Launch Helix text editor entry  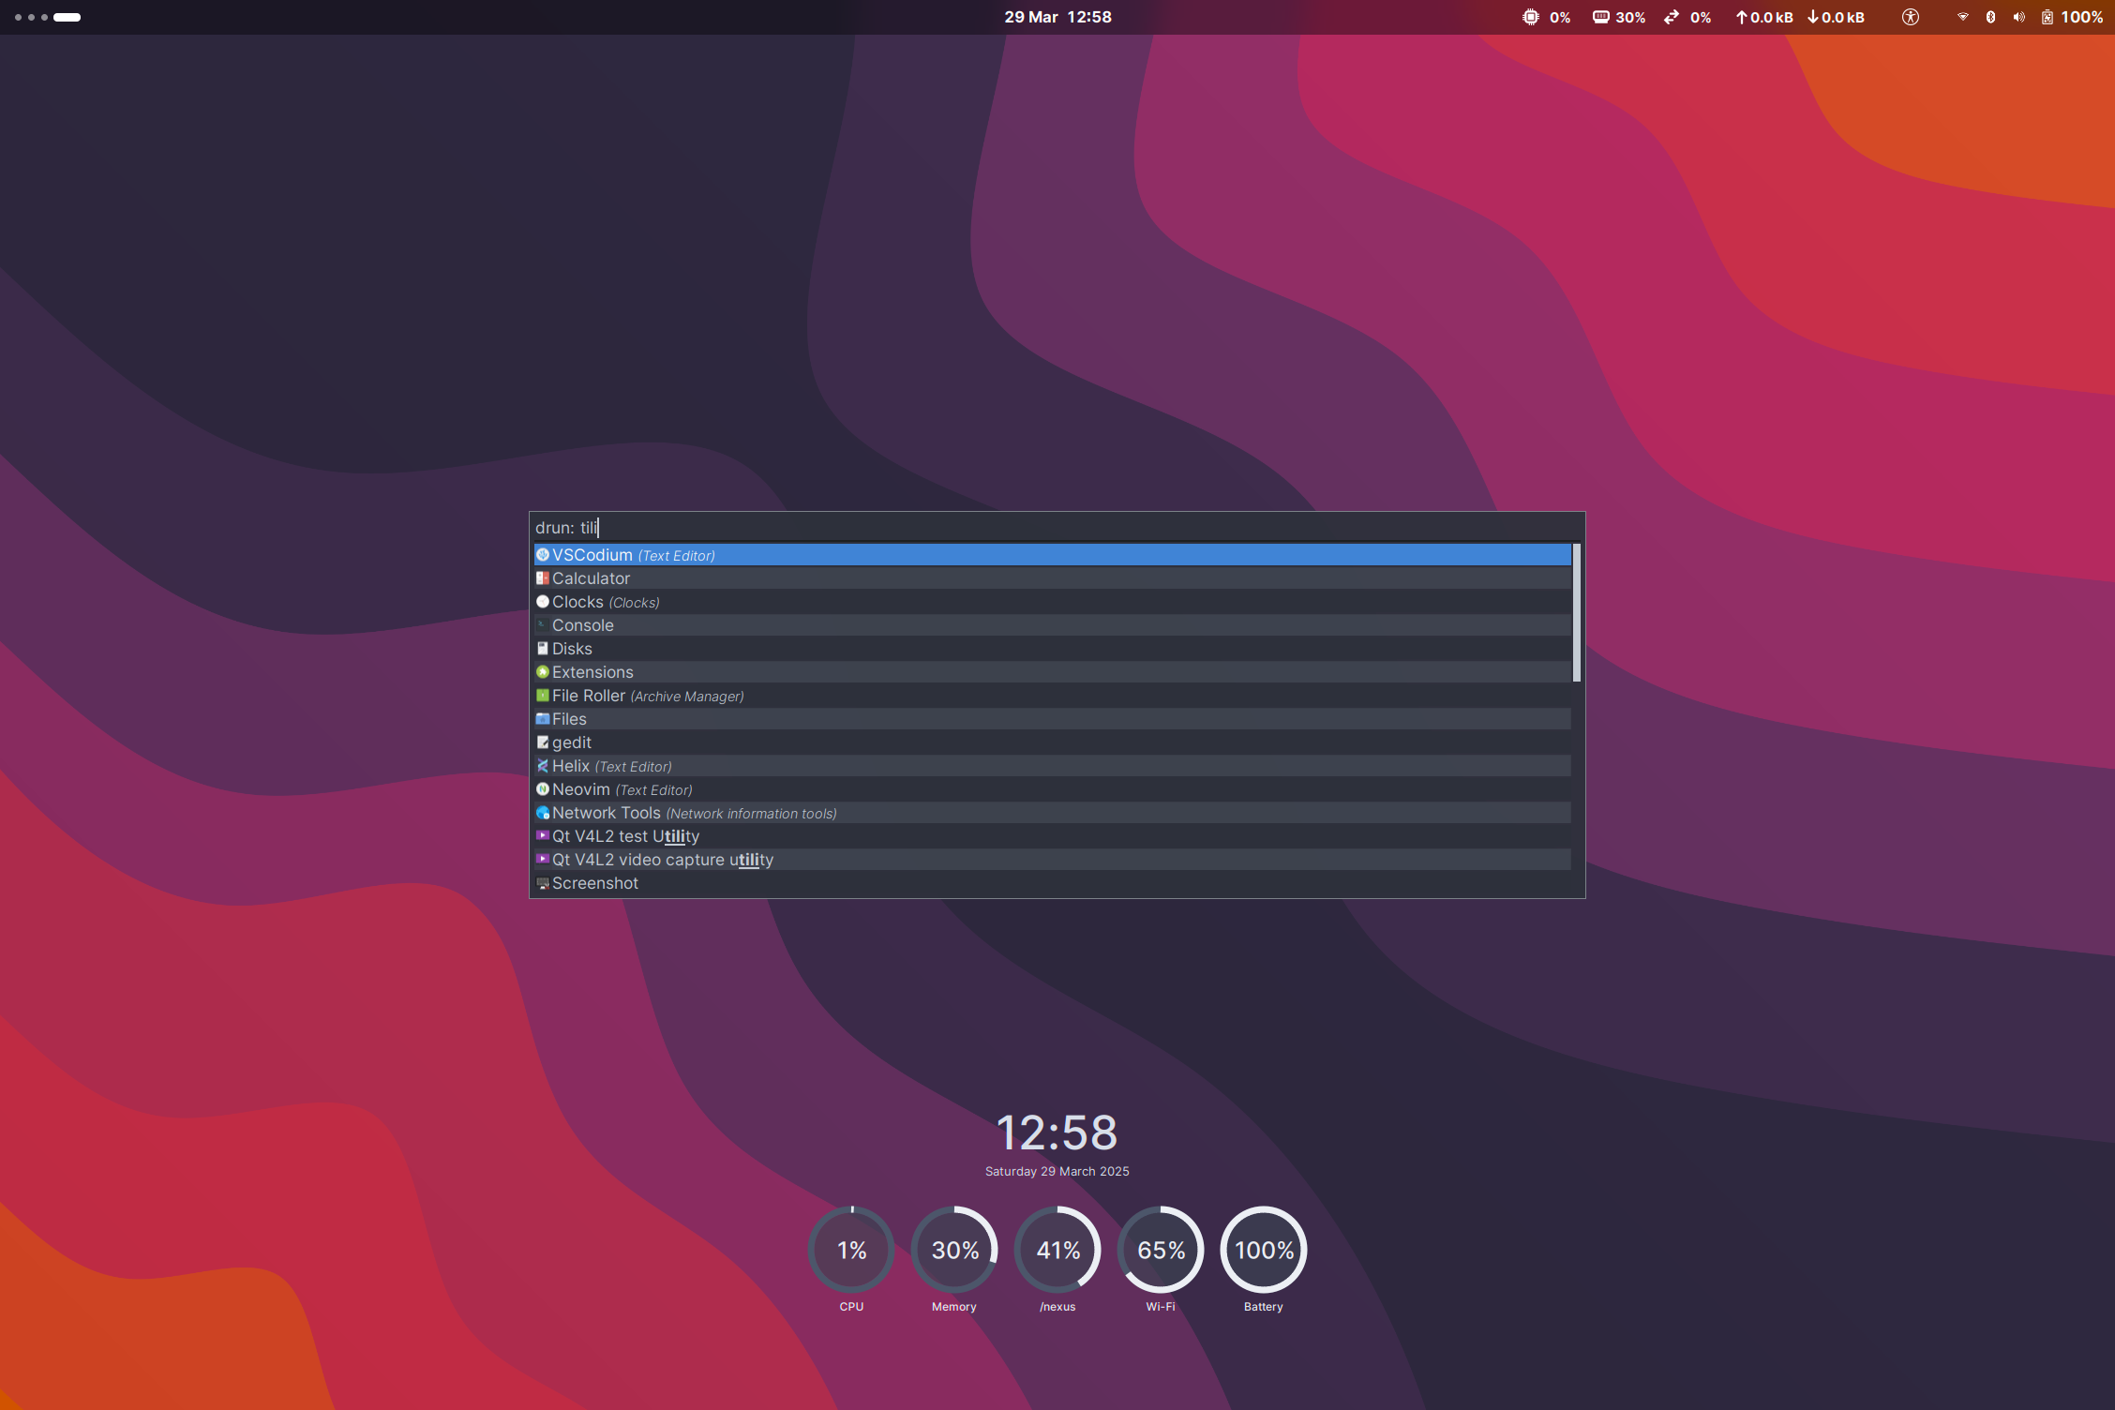click(x=1052, y=766)
